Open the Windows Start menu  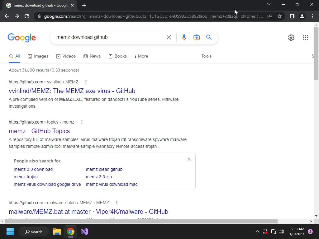(10, 232)
